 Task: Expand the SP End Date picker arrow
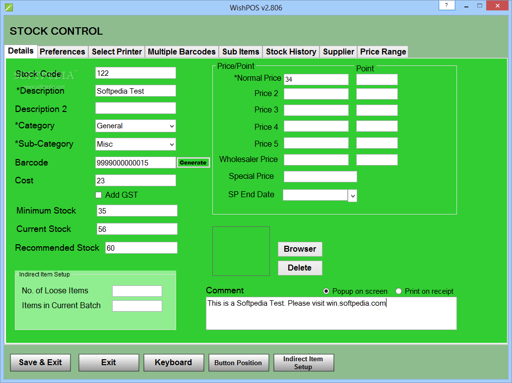352,196
